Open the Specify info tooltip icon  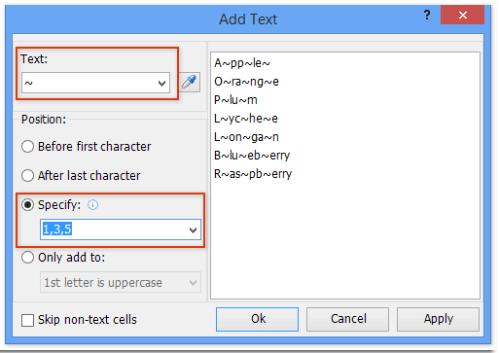[x=92, y=205]
